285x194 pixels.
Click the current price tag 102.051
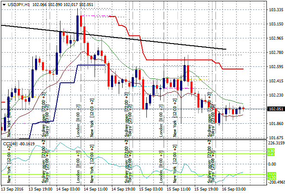(276, 109)
